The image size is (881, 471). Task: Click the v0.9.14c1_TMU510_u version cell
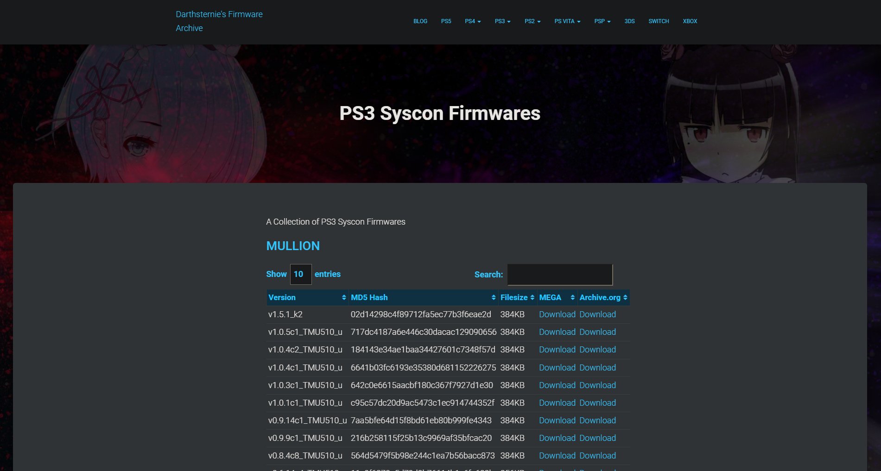(x=307, y=421)
